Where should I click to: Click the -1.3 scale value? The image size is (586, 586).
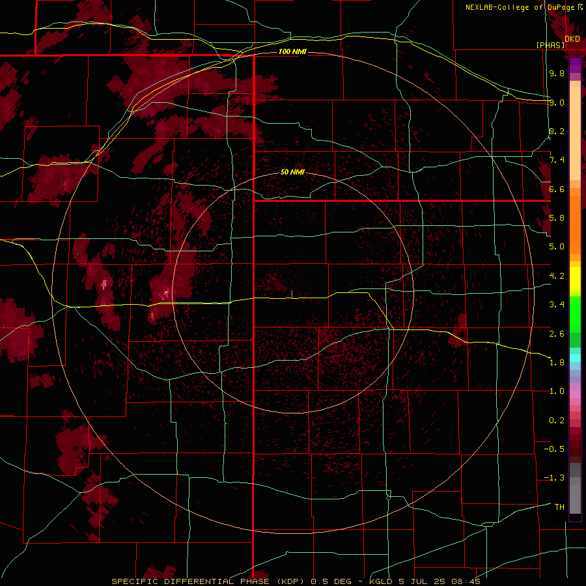[x=554, y=478]
